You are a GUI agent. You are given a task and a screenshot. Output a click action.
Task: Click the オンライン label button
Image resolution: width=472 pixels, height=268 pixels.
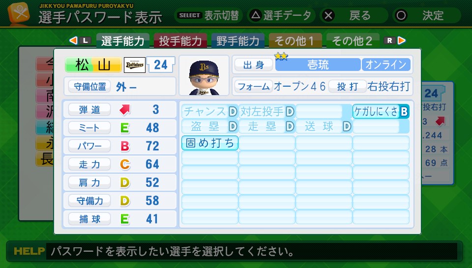coord(386,65)
